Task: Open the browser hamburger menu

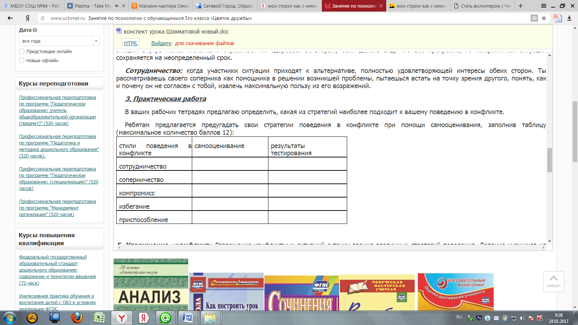Action: pyautogui.click(x=544, y=6)
